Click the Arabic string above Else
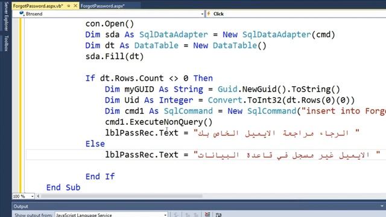The height and width of the screenshot is (217, 386). [276, 133]
